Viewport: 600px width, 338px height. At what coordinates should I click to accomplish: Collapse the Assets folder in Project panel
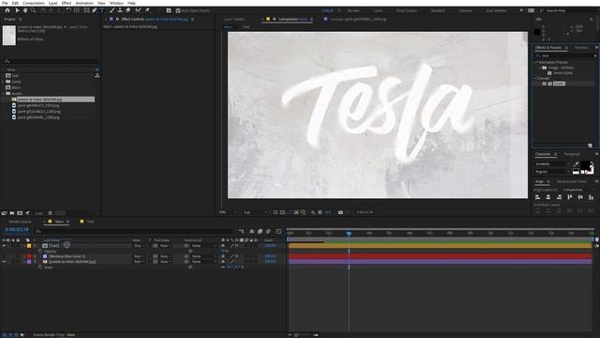tap(4, 94)
